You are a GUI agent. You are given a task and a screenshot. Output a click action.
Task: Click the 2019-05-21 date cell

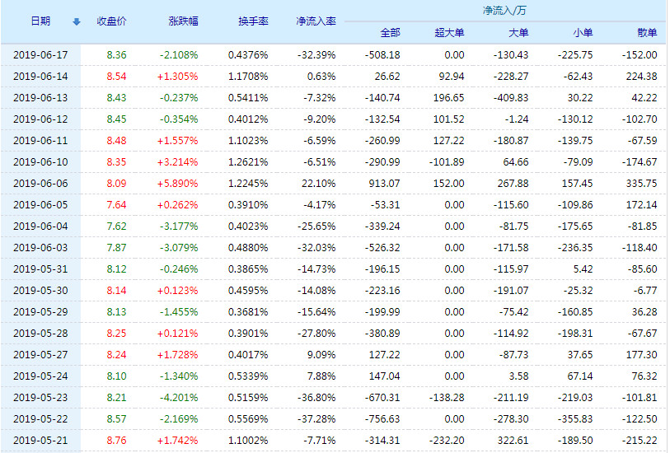coord(40,440)
